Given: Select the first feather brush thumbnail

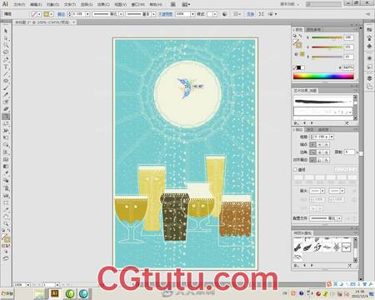Looking at the screenshot, I should pos(297,247).
